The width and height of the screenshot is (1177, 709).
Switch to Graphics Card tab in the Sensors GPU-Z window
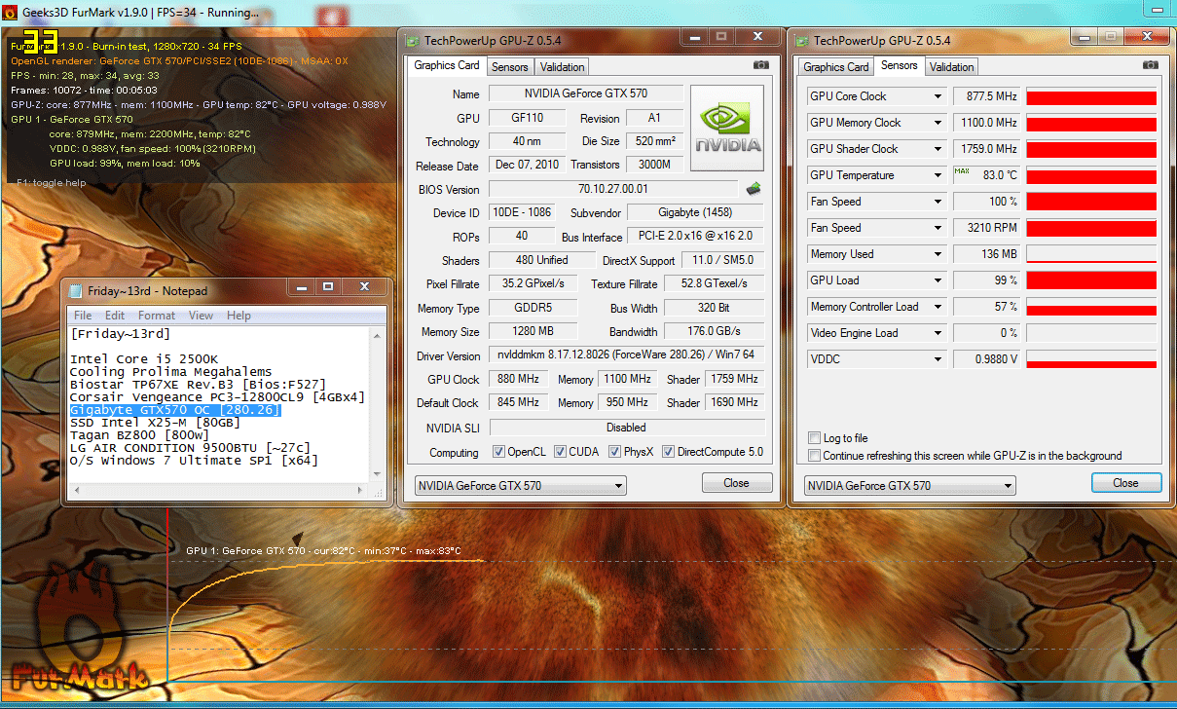coord(836,67)
